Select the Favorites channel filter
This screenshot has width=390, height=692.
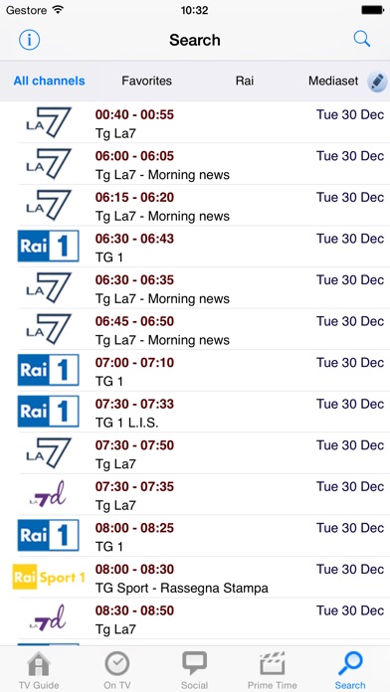click(x=146, y=81)
